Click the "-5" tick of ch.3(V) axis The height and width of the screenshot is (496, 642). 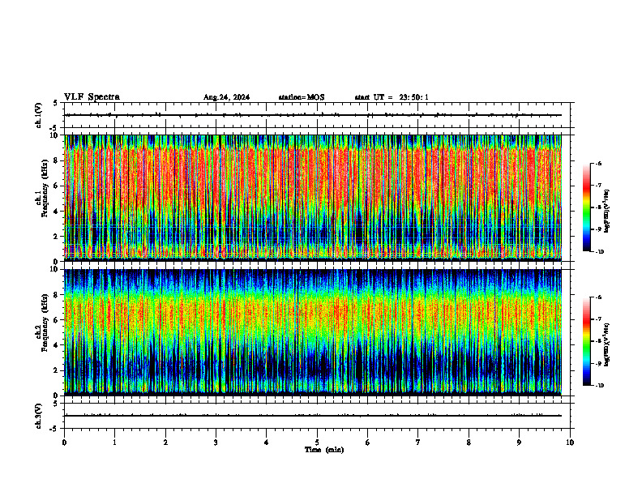pyautogui.click(x=54, y=429)
